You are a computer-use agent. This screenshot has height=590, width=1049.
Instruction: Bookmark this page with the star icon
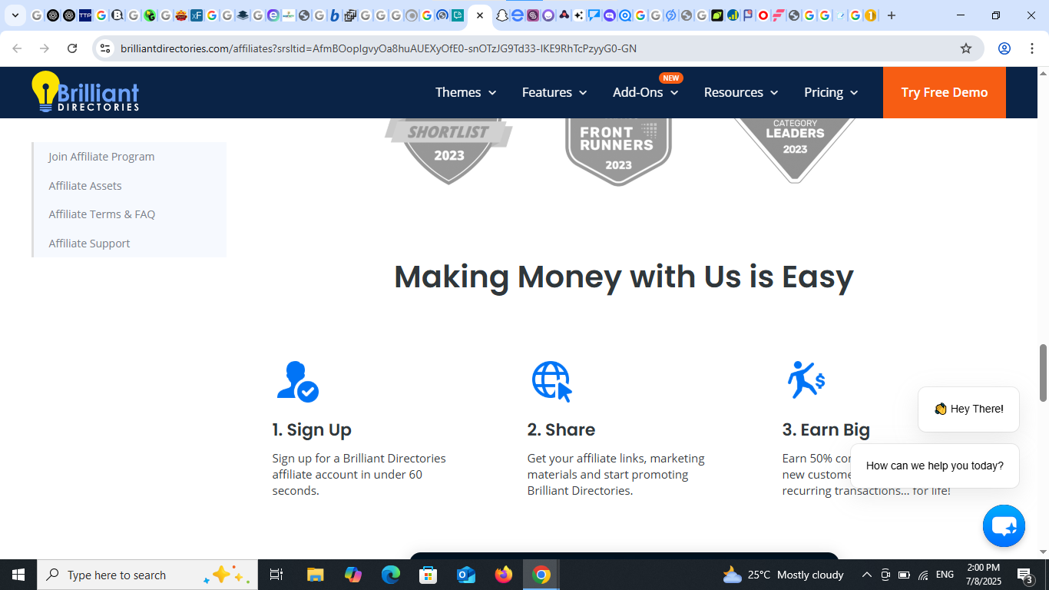[966, 48]
